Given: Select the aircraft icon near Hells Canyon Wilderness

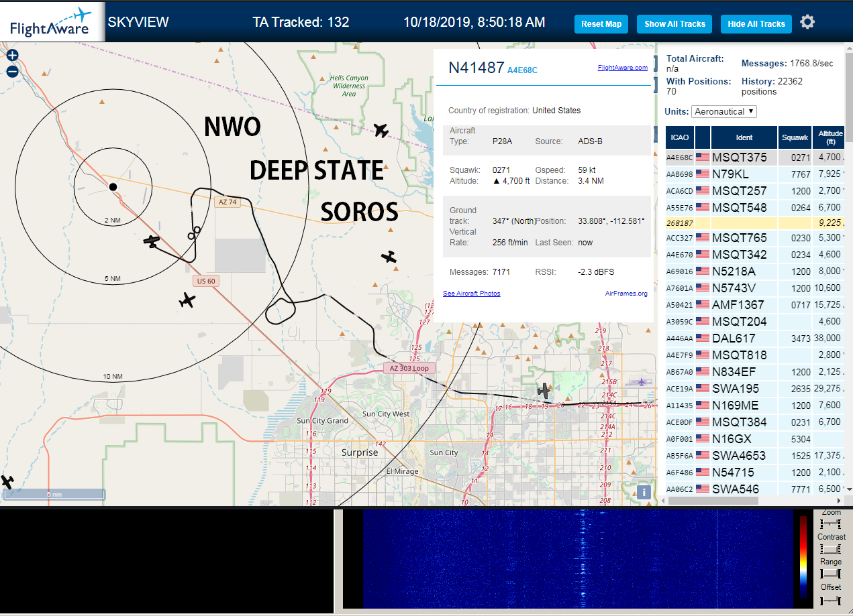Looking at the screenshot, I should click(381, 130).
